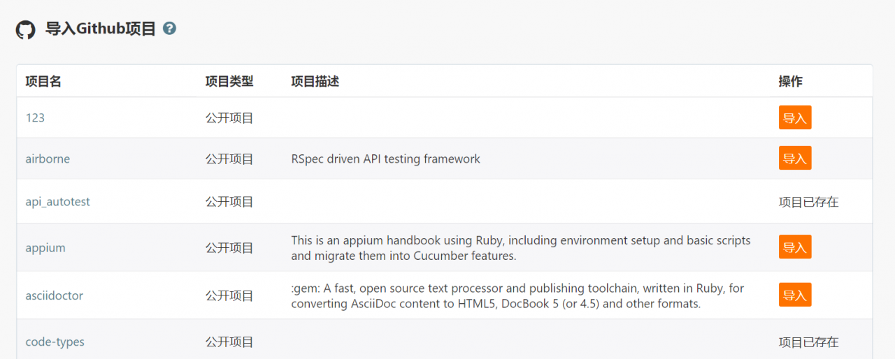The height and width of the screenshot is (359, 895).
Task: Import the airborne project
Action: tap(795, 159)
